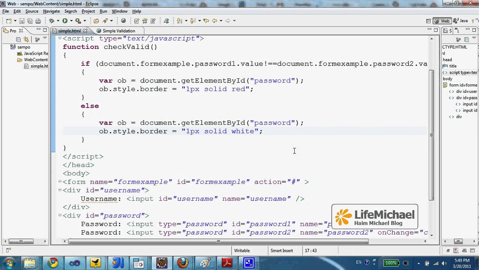Switch to the Web perspective
This screenshot has height=270, width=479.
(x=442, y=21)
